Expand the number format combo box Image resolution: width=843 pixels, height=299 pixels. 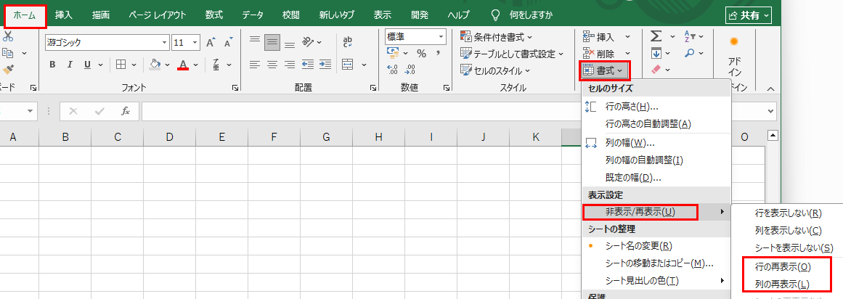coord(441,36)
